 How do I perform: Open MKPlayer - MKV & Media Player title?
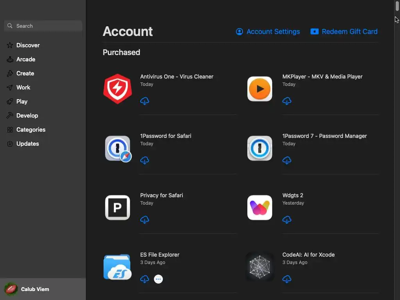(x=322, y=77)
